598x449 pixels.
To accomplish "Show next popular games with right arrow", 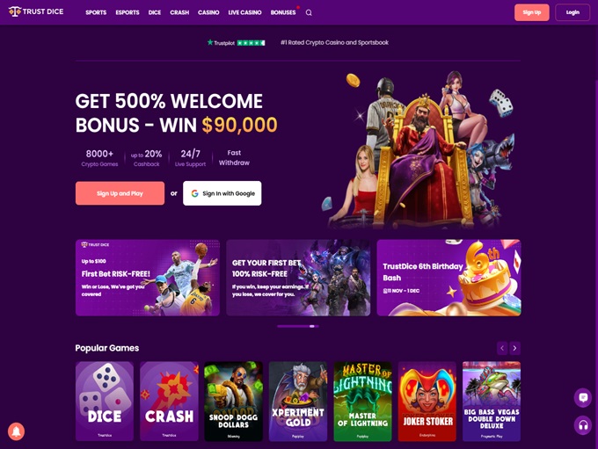I will click(x=514, y=348).
